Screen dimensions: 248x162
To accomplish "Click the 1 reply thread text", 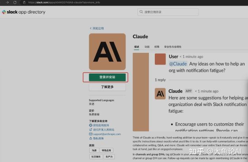I will click(x=160, y=80).
